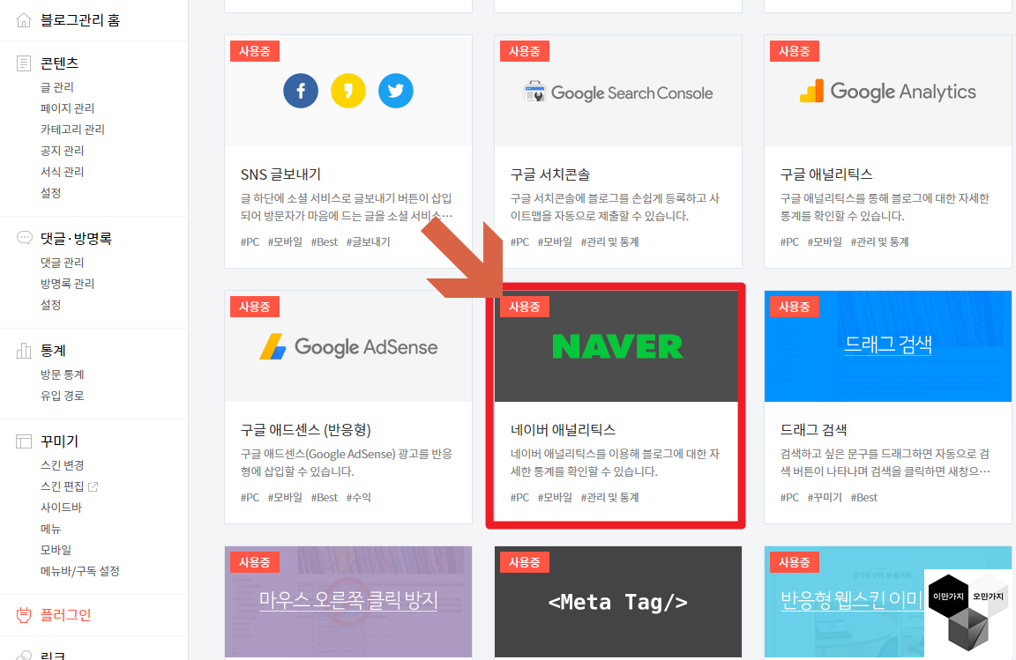Open the 드래그 검색 plugin title

[813, 429]
